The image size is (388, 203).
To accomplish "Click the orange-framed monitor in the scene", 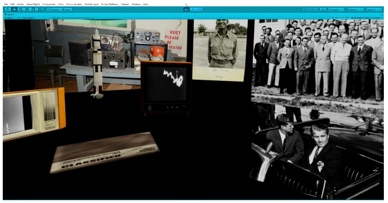I will click(x=33, y=114).
